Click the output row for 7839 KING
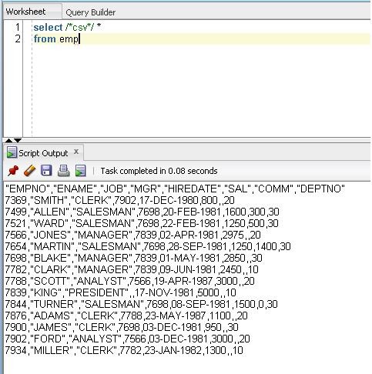 tap(120, 292)
